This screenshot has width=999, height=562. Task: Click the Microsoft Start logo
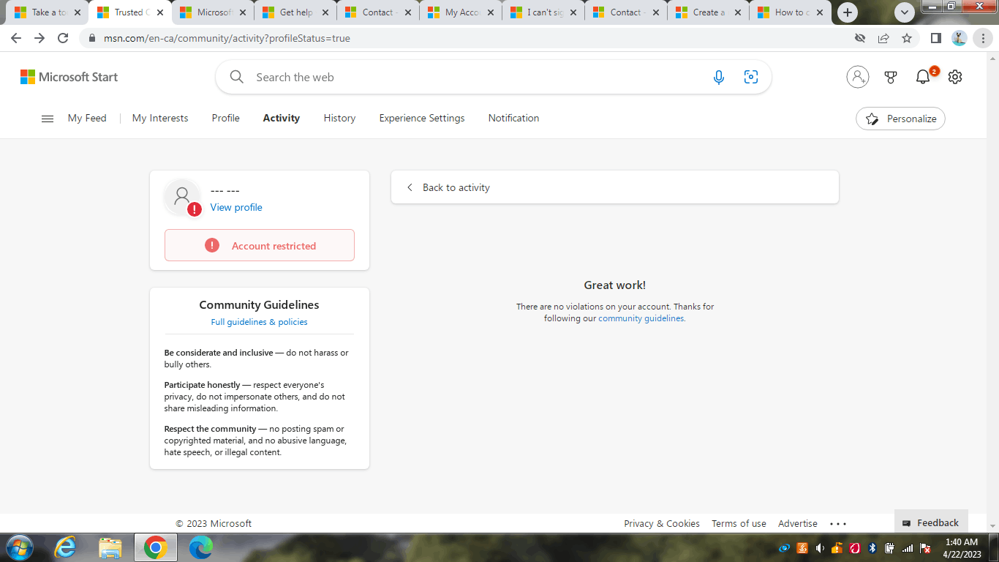click(x=69, y=77)
